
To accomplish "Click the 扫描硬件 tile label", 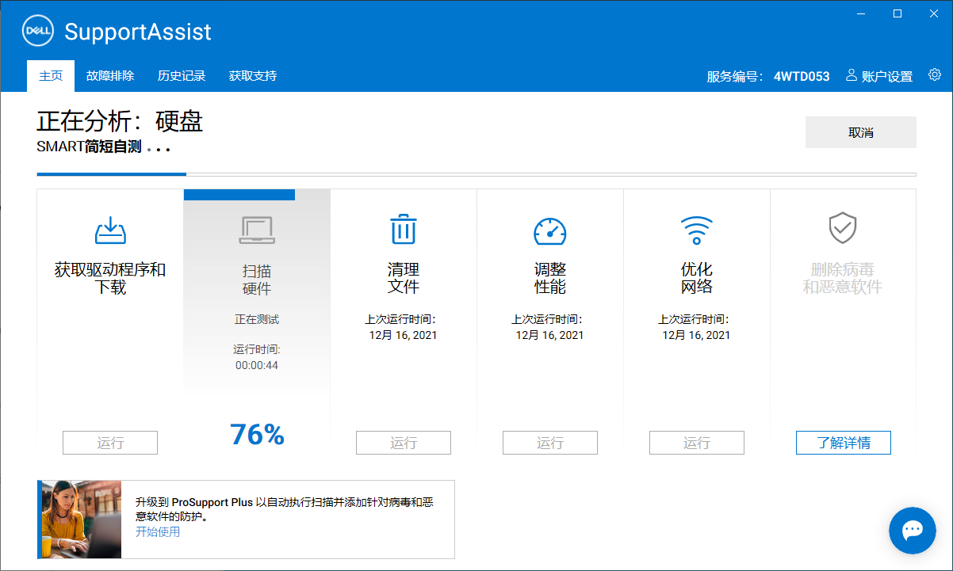I will pos(257,280).
